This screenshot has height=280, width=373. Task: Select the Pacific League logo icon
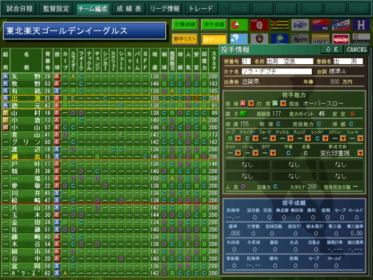[238, 38]
